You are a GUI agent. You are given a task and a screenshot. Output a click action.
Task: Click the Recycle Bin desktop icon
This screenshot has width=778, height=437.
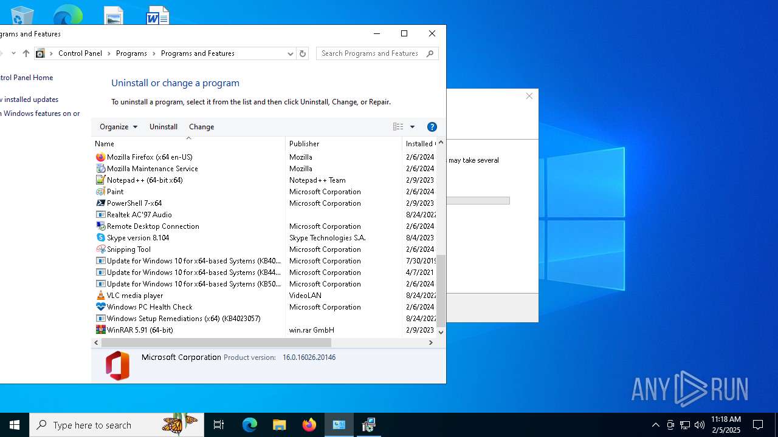[x=22, y=15]
